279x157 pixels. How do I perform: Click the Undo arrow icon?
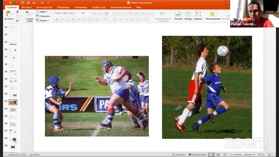coord(34,3)
